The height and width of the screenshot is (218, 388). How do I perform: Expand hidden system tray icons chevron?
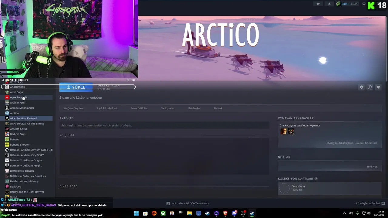click(x=344, y=213)
